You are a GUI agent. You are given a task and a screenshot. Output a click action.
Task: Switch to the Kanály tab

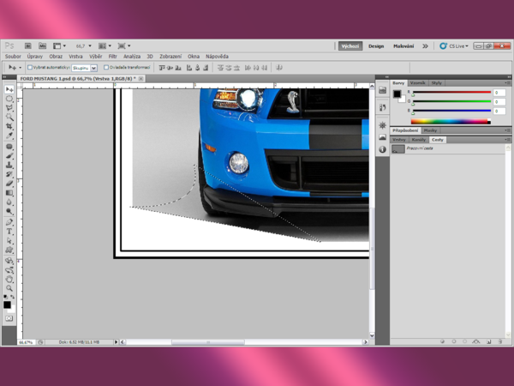[419, 139]
